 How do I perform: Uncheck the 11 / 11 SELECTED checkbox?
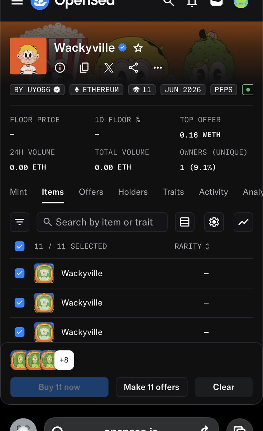click(x=20, y=246)
